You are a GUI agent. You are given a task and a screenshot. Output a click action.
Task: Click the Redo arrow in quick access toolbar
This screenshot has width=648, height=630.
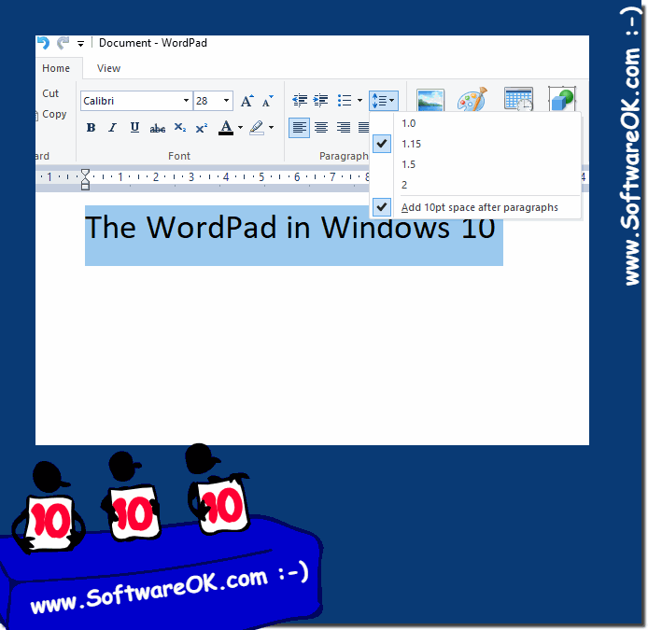[63, 43]
